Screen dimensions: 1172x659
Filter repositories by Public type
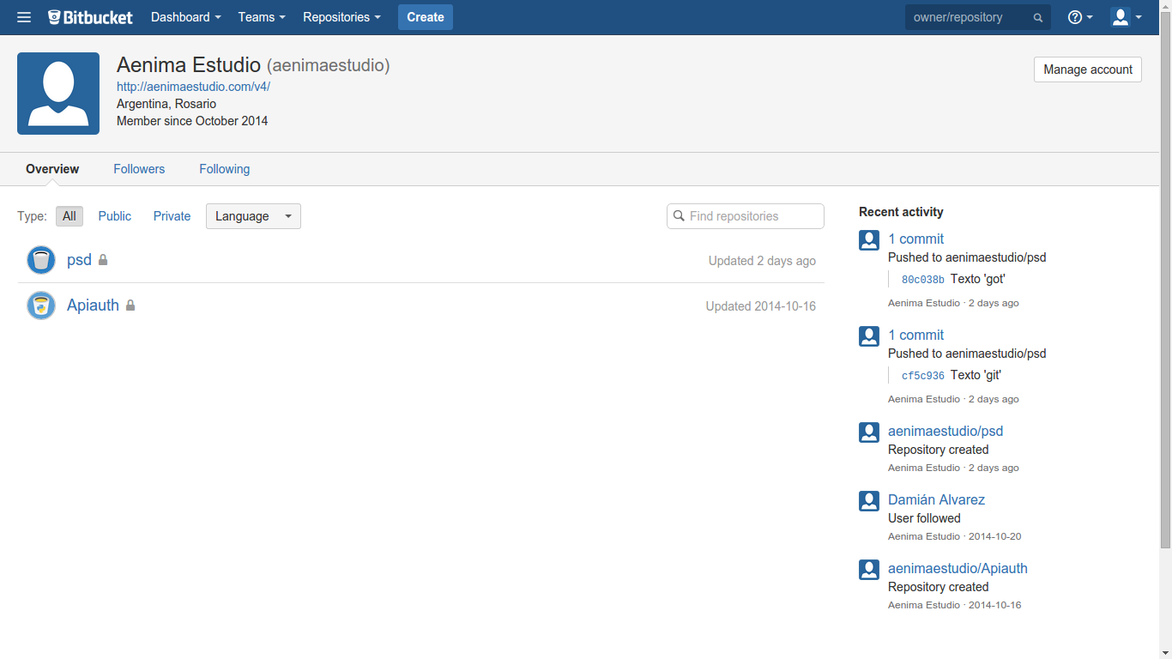pyautogui.click(x=115, y=216)
